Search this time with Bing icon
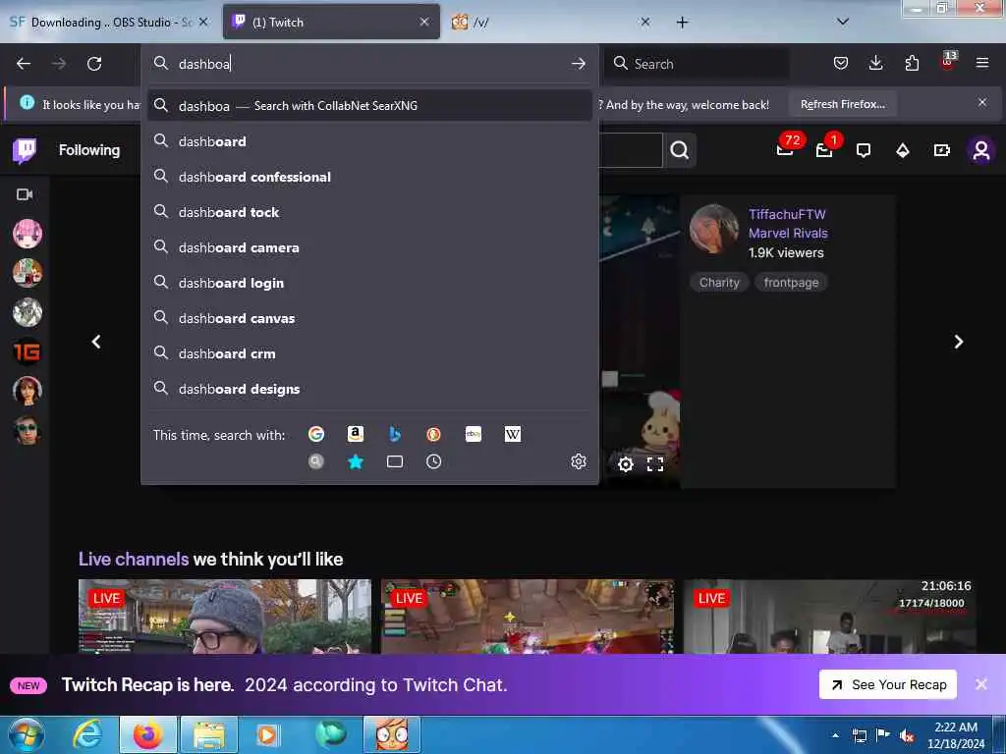Viewport: 1006px width, 754px height. [x=395, y=435]
